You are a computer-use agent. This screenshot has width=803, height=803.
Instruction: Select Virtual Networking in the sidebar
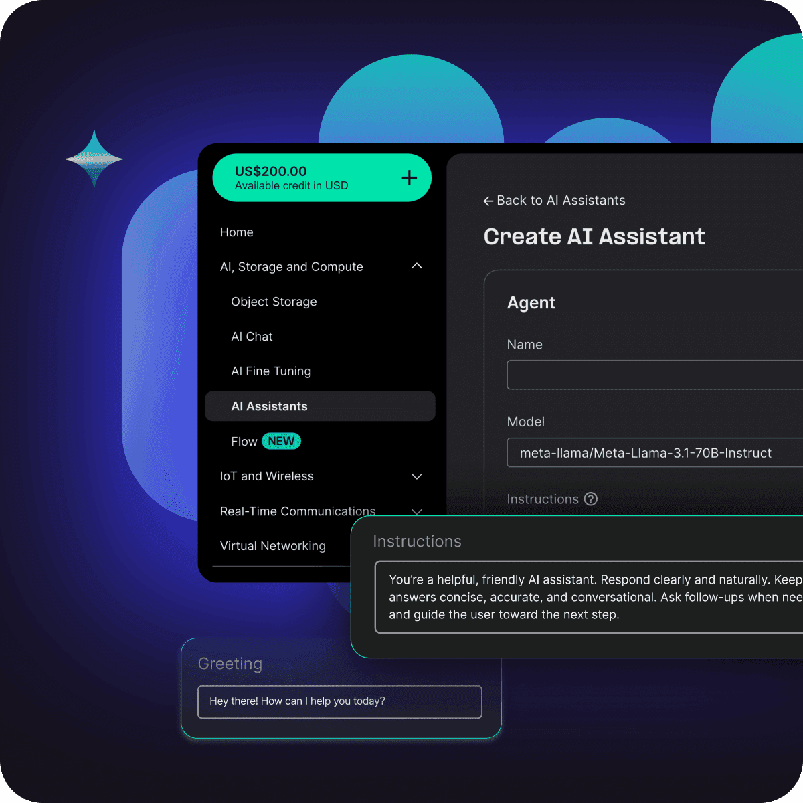(x=273, y=546)
